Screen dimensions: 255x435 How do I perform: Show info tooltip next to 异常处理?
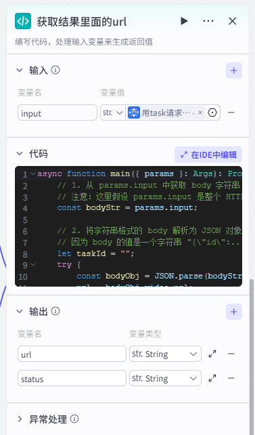(74, 419)
